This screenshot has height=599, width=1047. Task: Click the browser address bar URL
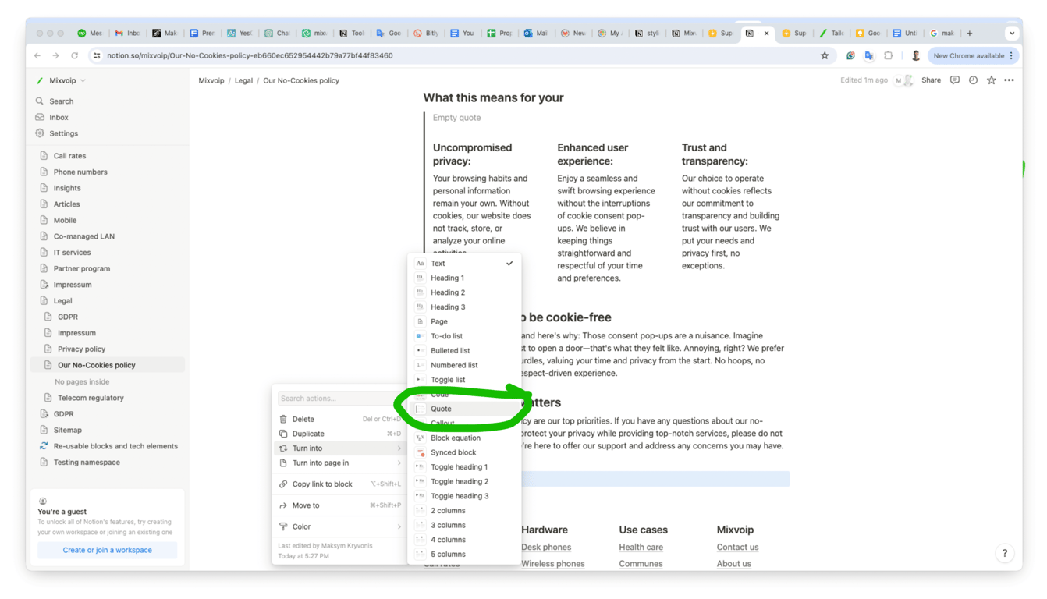[250, 56]
